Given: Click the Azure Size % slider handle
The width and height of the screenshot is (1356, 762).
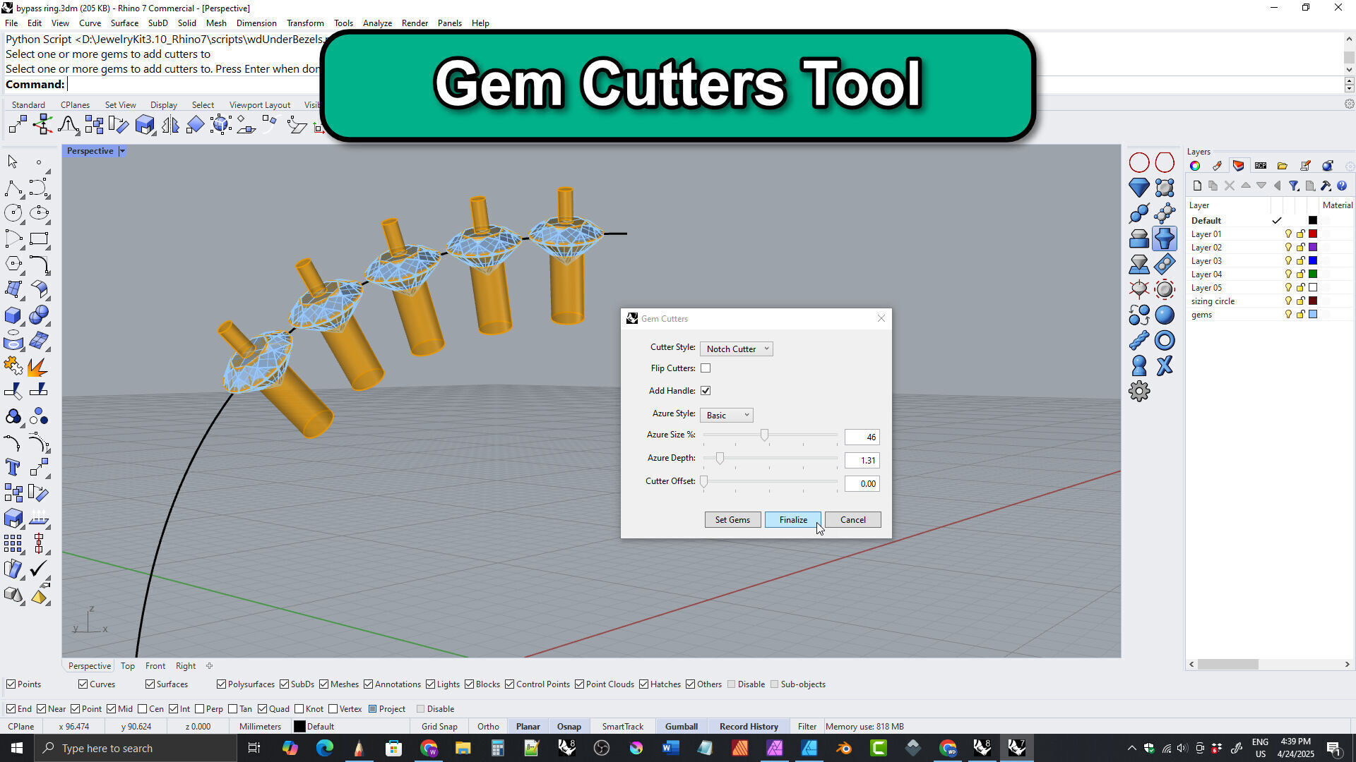Looking at the screenshot, I should [x=764, y=435].
